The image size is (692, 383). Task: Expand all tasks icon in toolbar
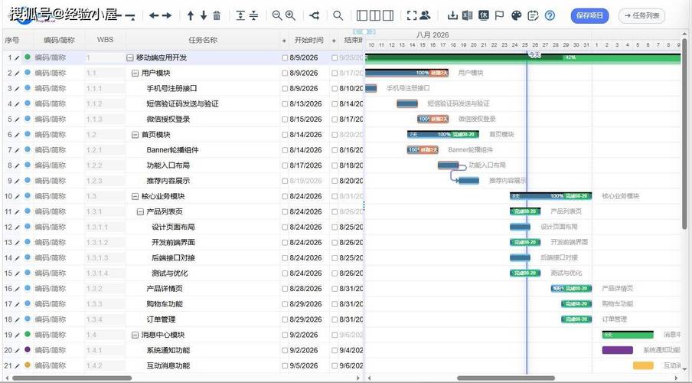(240, 15)
